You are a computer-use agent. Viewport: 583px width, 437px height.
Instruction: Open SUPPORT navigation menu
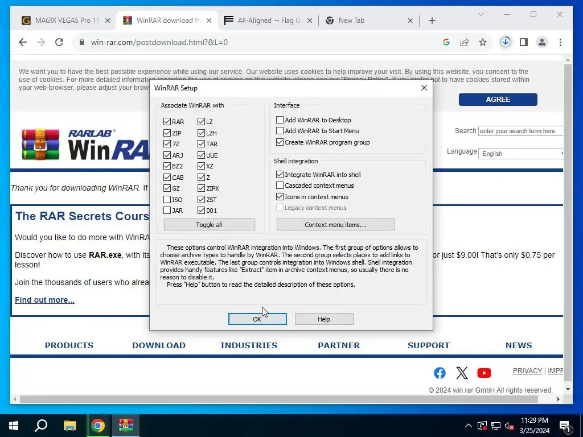coord(429,345)
